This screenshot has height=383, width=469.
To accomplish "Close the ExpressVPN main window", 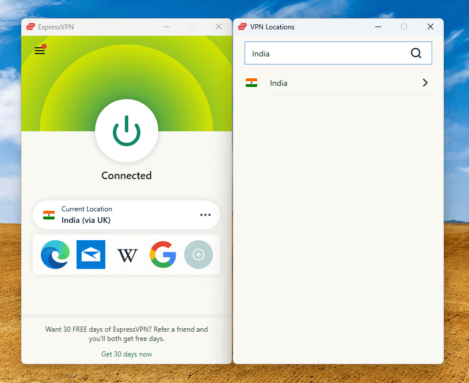I will [x=219, y=26].
